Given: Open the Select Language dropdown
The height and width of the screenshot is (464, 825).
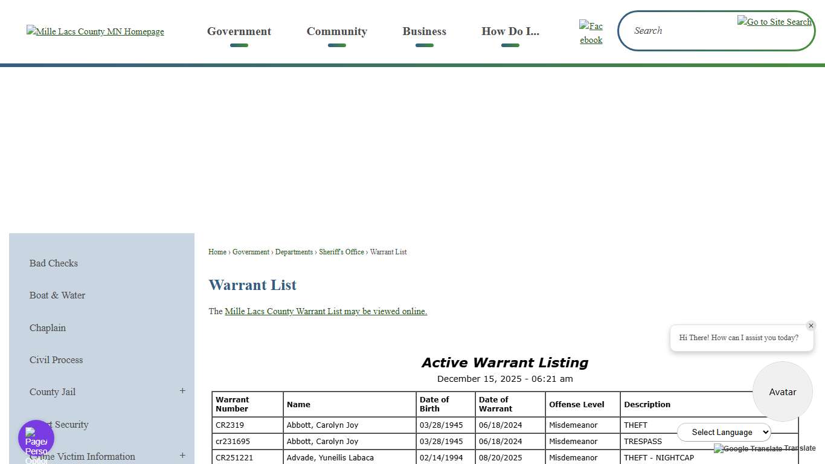Looking at the screenshot, I should point(724,432).
